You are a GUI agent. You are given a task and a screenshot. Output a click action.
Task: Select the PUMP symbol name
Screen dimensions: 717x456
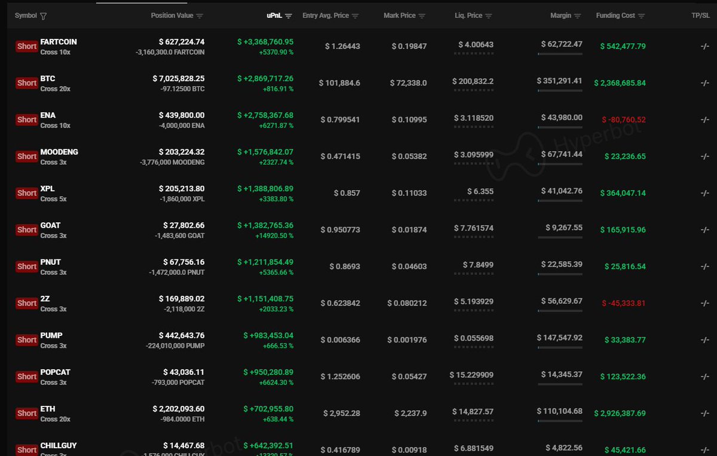[51, 335]
